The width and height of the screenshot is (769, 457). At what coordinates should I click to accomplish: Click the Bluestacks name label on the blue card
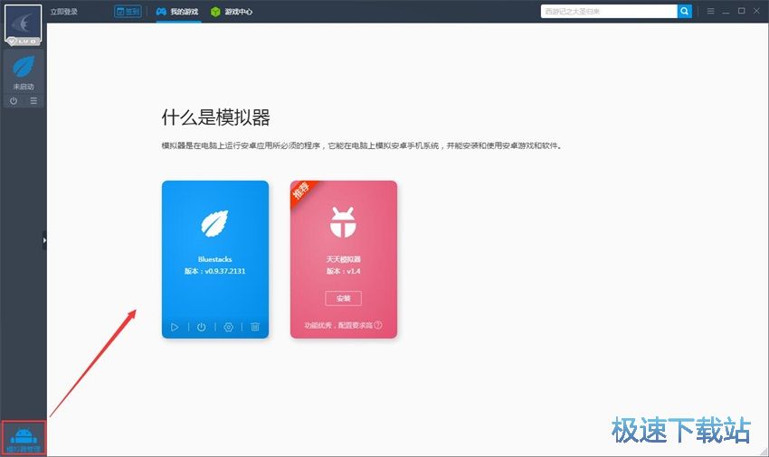214,259
